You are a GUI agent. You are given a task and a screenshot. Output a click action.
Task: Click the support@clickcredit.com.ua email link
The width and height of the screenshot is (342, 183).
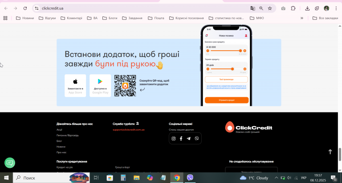tap(128, 130)
